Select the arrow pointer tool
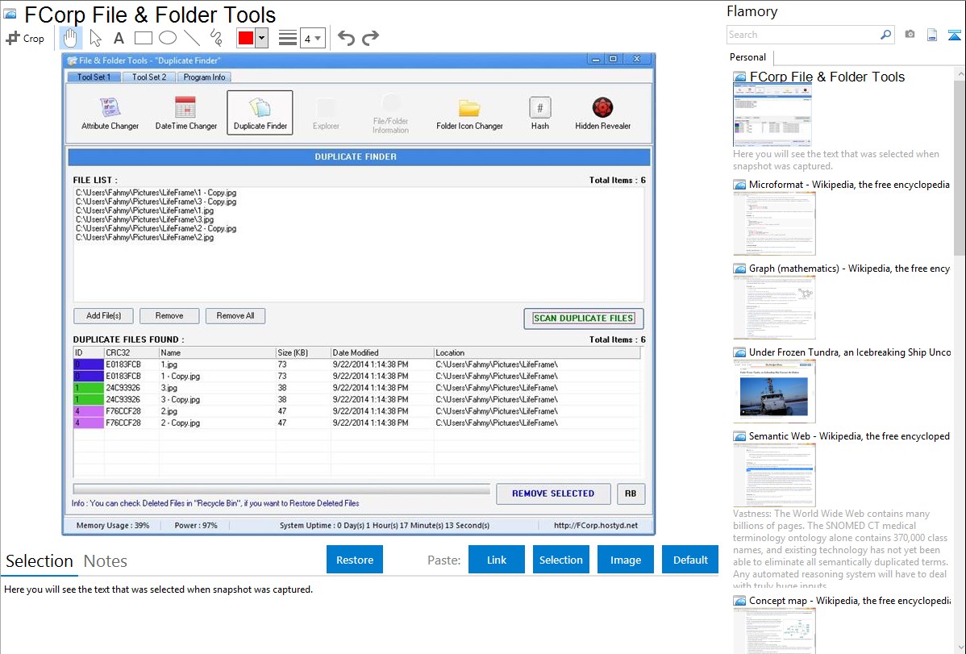The height and width of the screenshot is (654, 966). click(95, 38)
